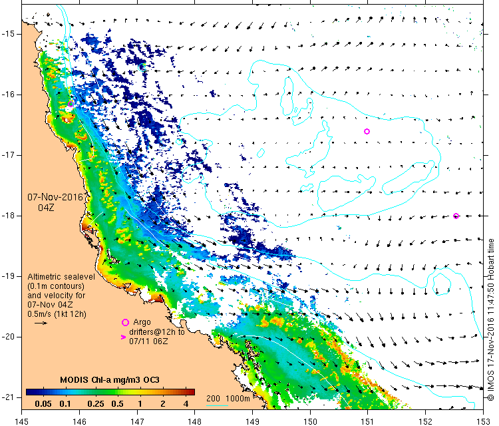Image resolution: width=499 pixels, height=426 pixels.
Task: Click the 0.5m/s velocity scale arrow
Action: point(41,323)
